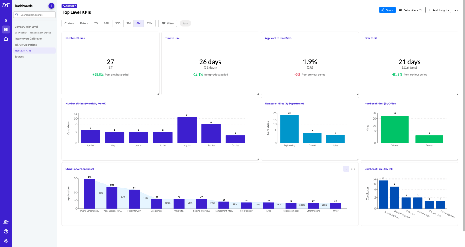Click the plus icon to add dashboard
Screen dimensions: 465x247
point(51,6)
